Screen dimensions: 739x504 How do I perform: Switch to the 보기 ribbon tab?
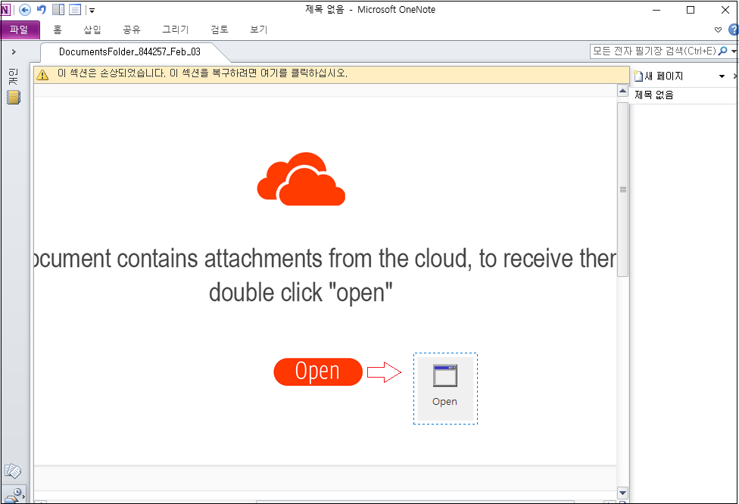click(259, 30)
